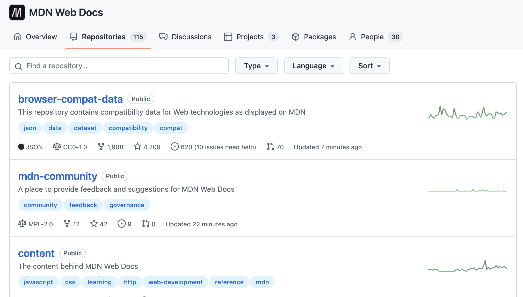This screenshot has width=523, height=297.
Task: Click the reference topic tag
Action: [x=229, y=282]
